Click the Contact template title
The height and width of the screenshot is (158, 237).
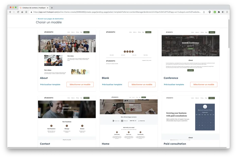[45, 144]
